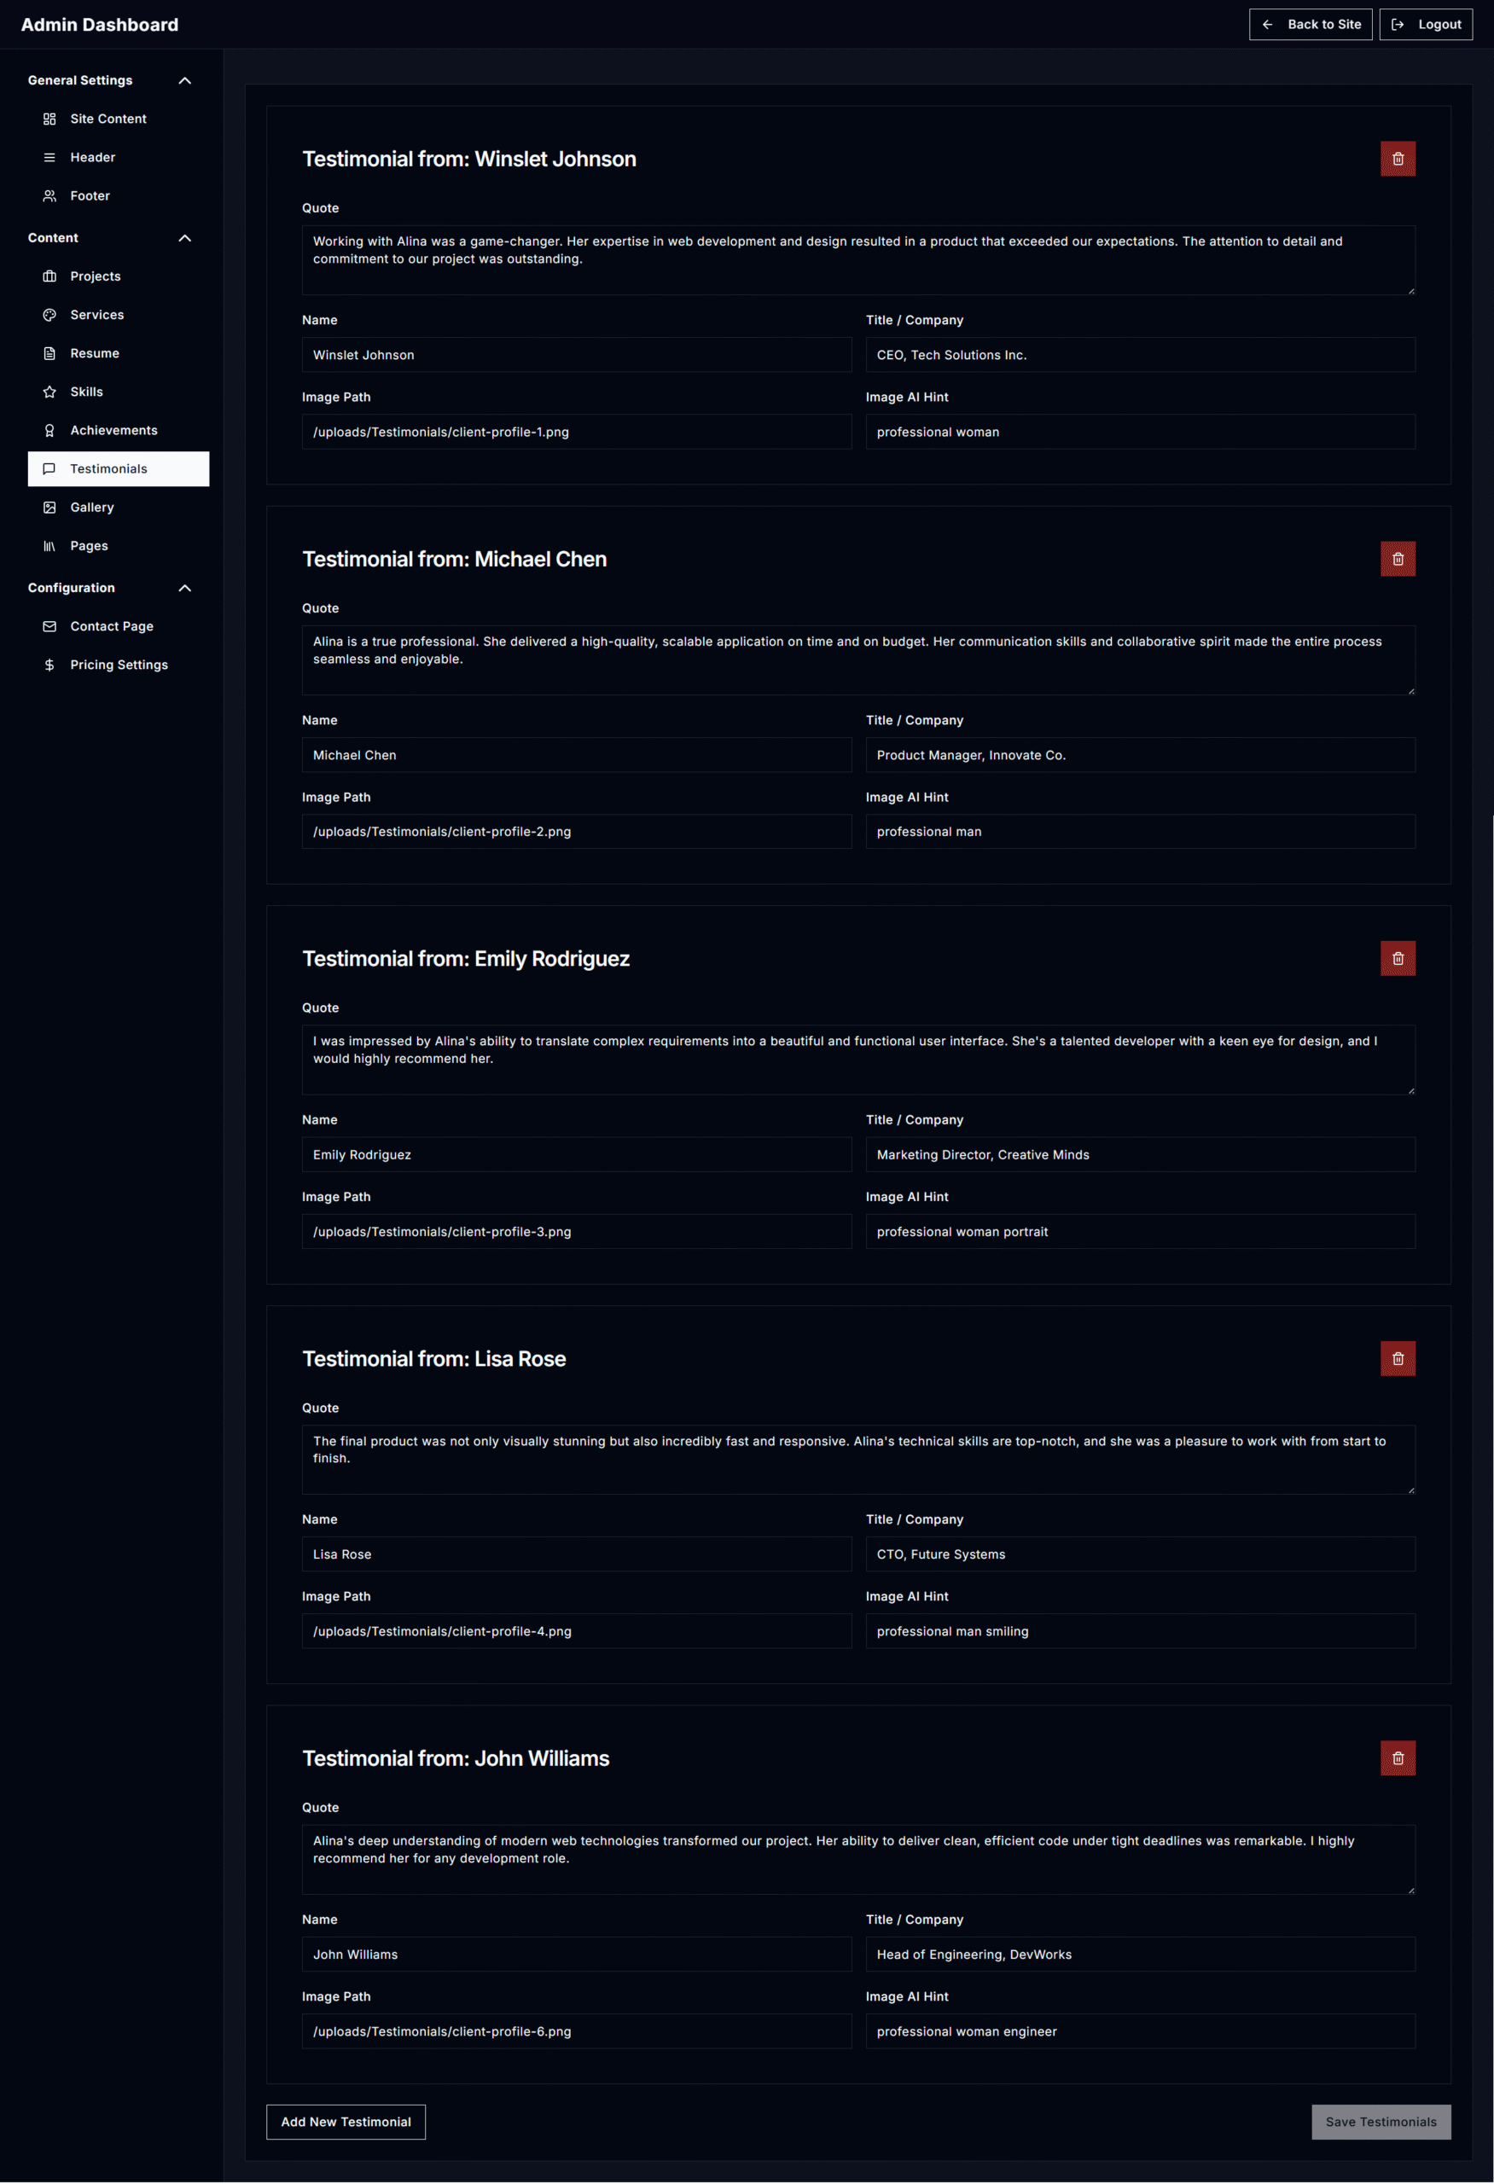Open the Pages section

coord(89,545)
